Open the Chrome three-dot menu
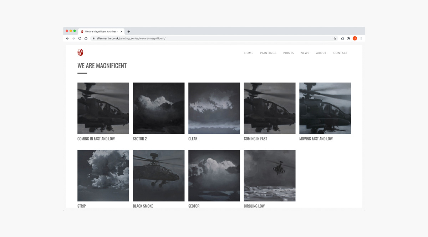 (x=361, y=38)
